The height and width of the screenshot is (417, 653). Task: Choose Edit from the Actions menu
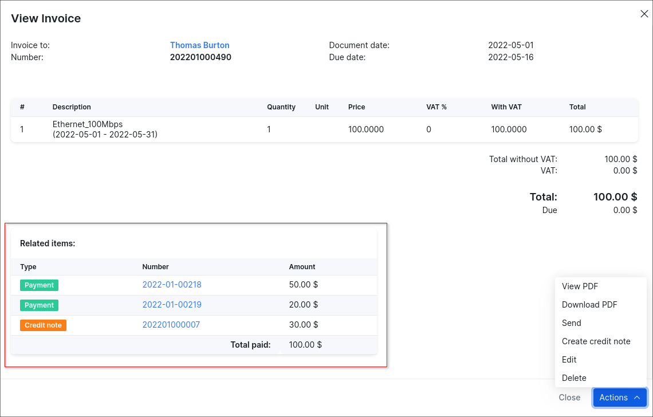[569, 360]
